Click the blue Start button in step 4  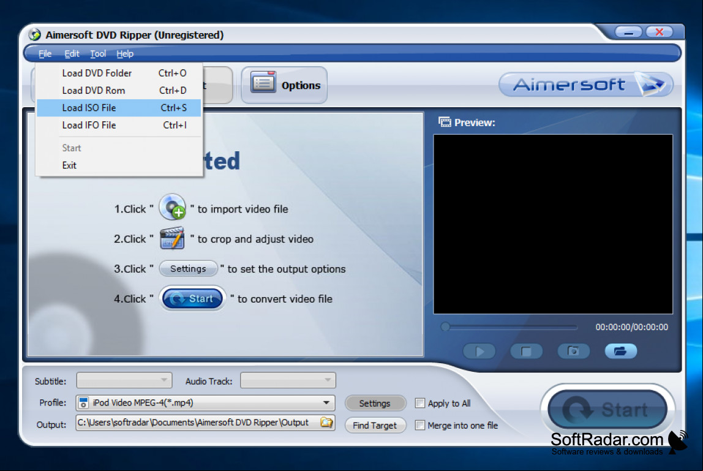pos(193,298)
